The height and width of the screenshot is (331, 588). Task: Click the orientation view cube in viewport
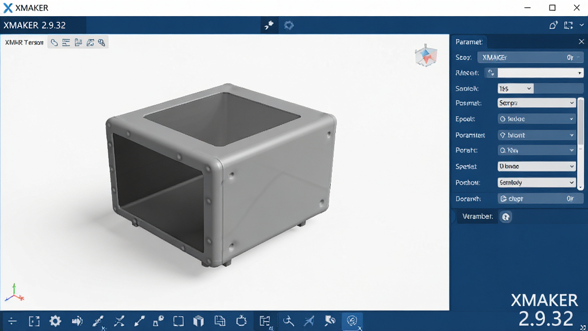point(426,56)
